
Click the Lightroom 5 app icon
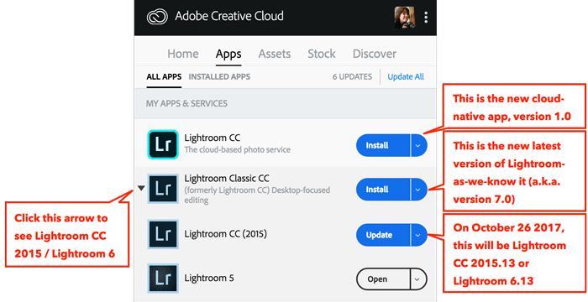tap(163, 279)
